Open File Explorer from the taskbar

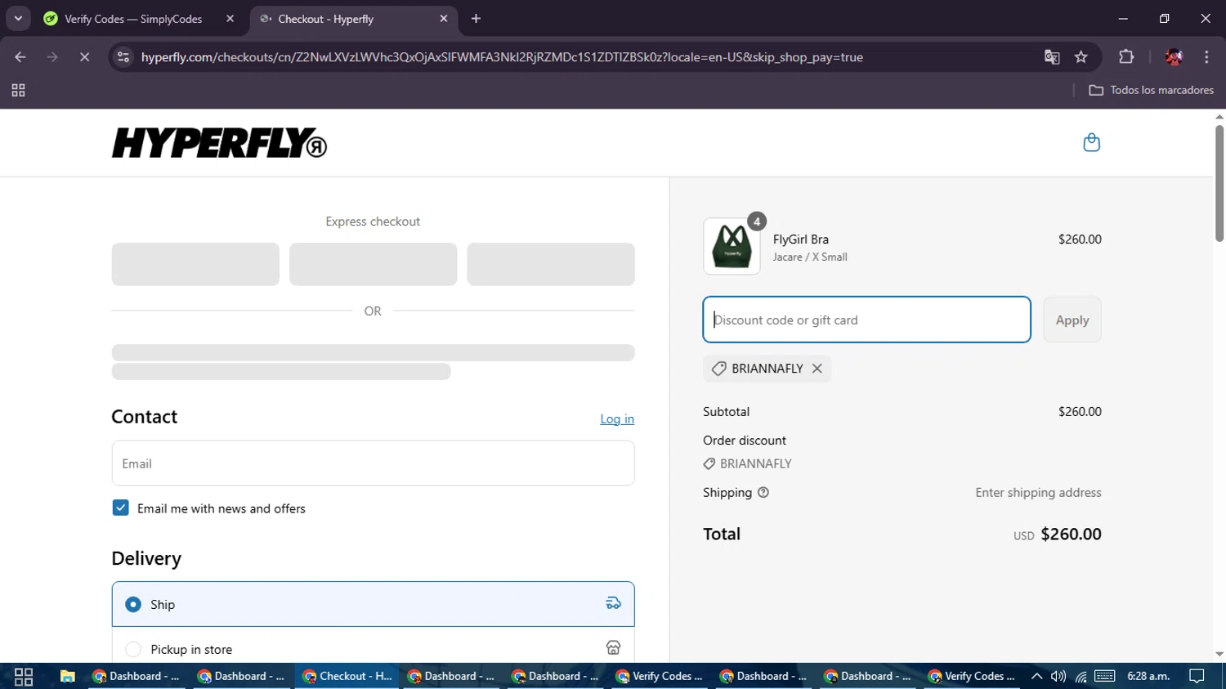(68, 676)
